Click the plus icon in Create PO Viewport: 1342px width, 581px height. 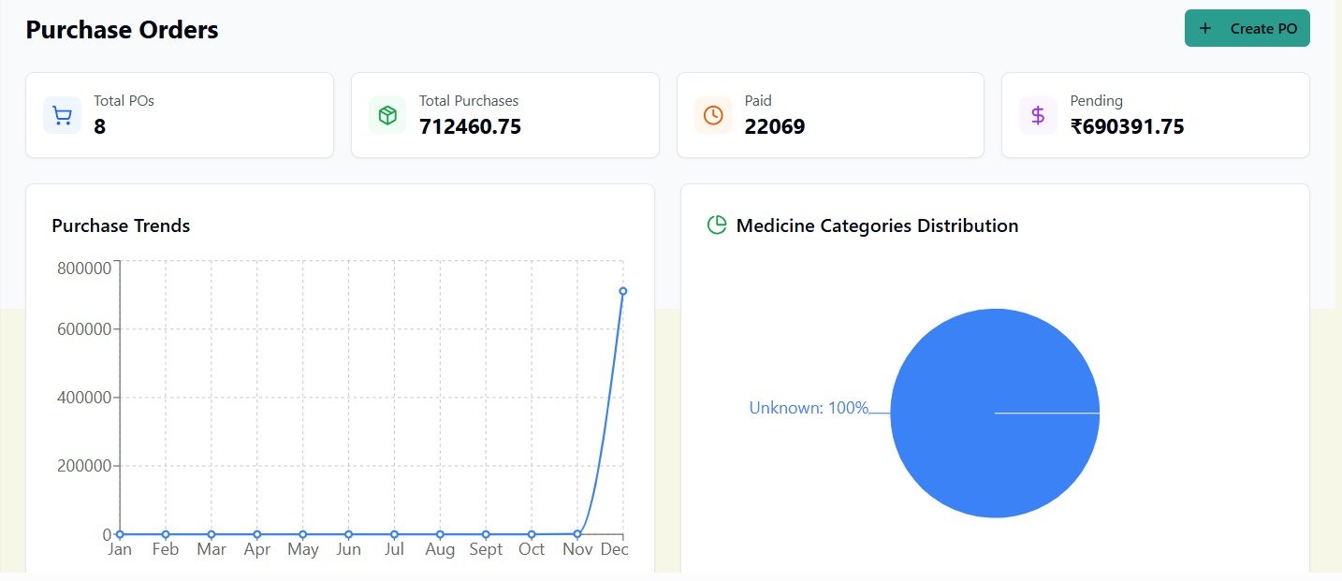point(1205,28)
